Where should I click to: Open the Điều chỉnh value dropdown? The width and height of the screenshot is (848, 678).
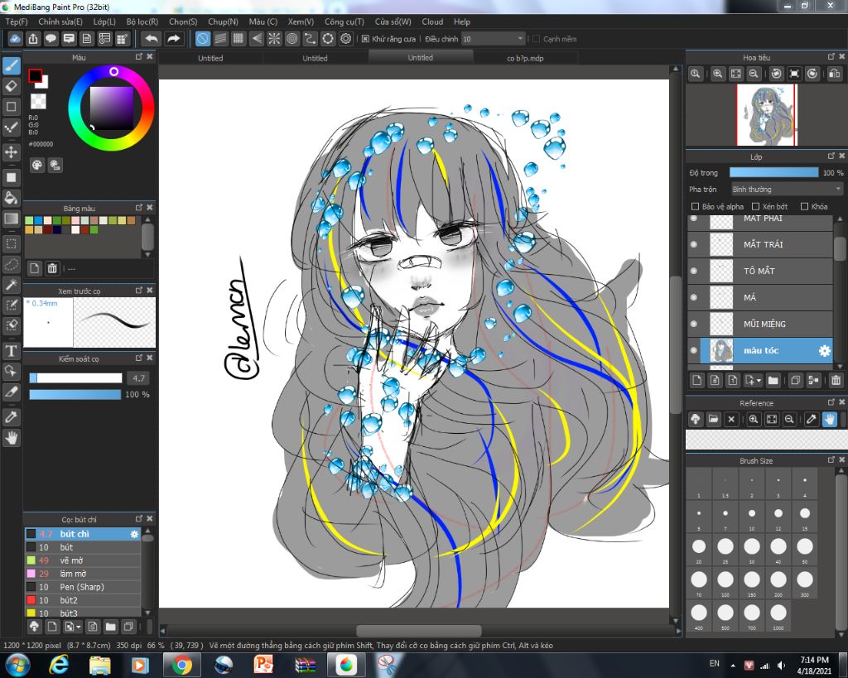click(x=520, y=39)
